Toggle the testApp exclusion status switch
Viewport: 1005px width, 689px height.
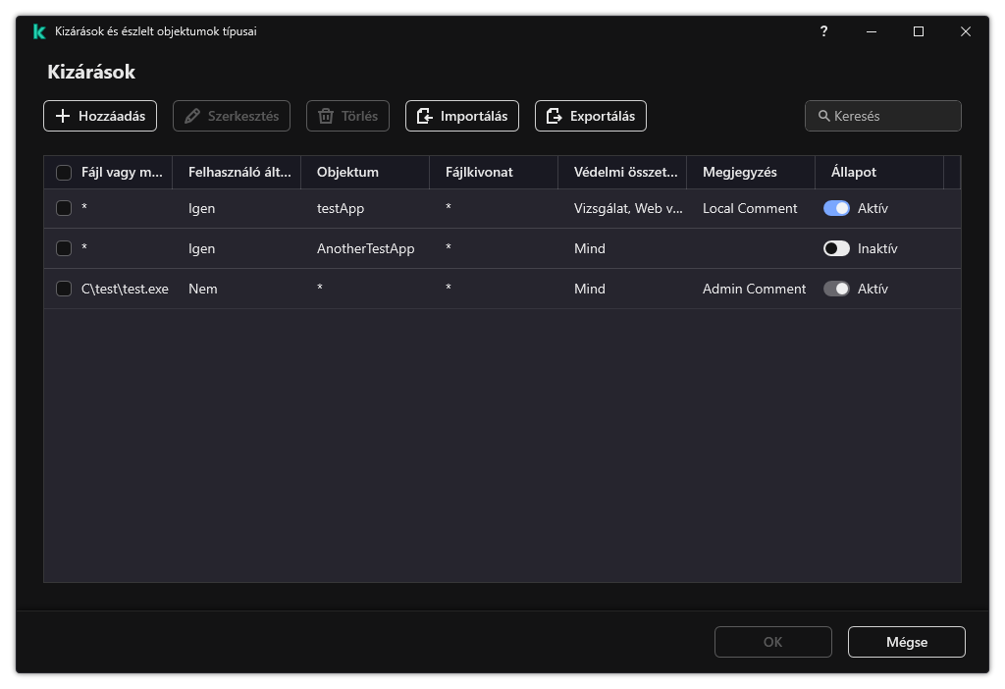point(836,208)
